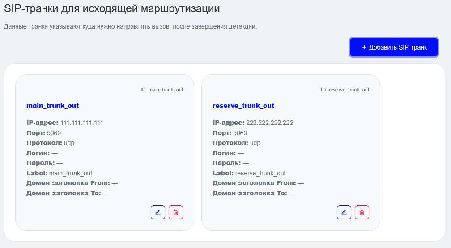Select the ID: main_trunk_out text
This screenshot has height=248, width=451.
(x=162, y=90)
